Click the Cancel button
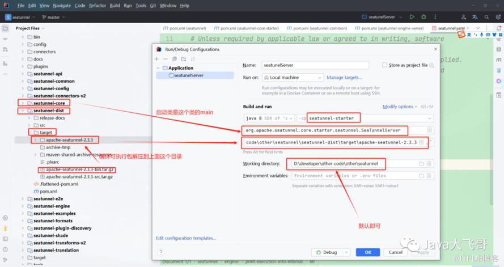The image size is (504, 267). [x=395, y=252]
